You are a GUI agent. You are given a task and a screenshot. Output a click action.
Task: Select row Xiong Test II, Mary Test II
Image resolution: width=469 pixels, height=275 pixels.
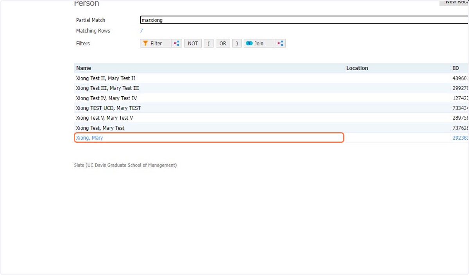point(271,78)
